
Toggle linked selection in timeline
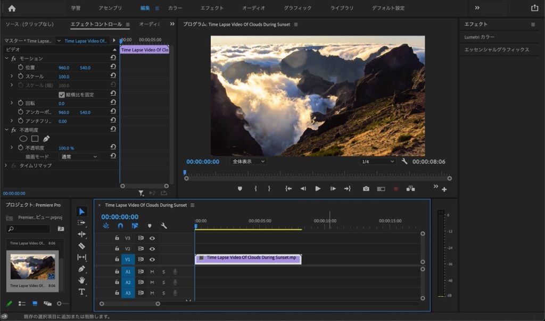135,226
